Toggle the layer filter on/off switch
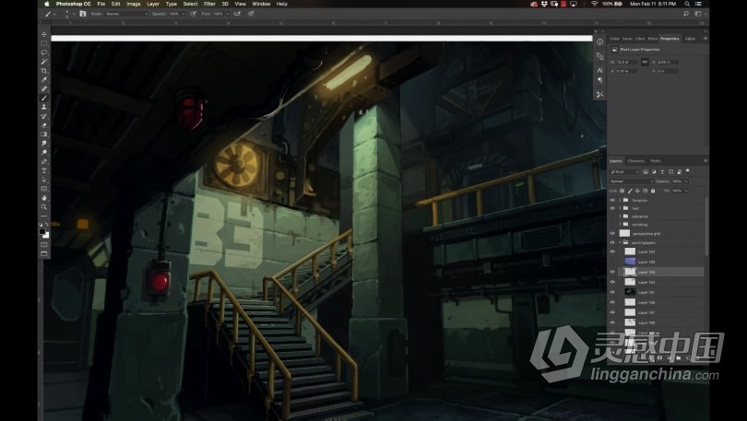 click(x=687, y=171)
